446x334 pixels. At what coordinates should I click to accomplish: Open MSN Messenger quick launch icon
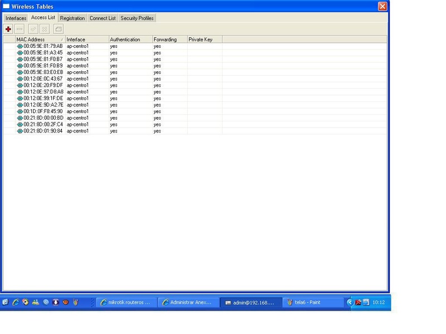click(x=36, y=302)
